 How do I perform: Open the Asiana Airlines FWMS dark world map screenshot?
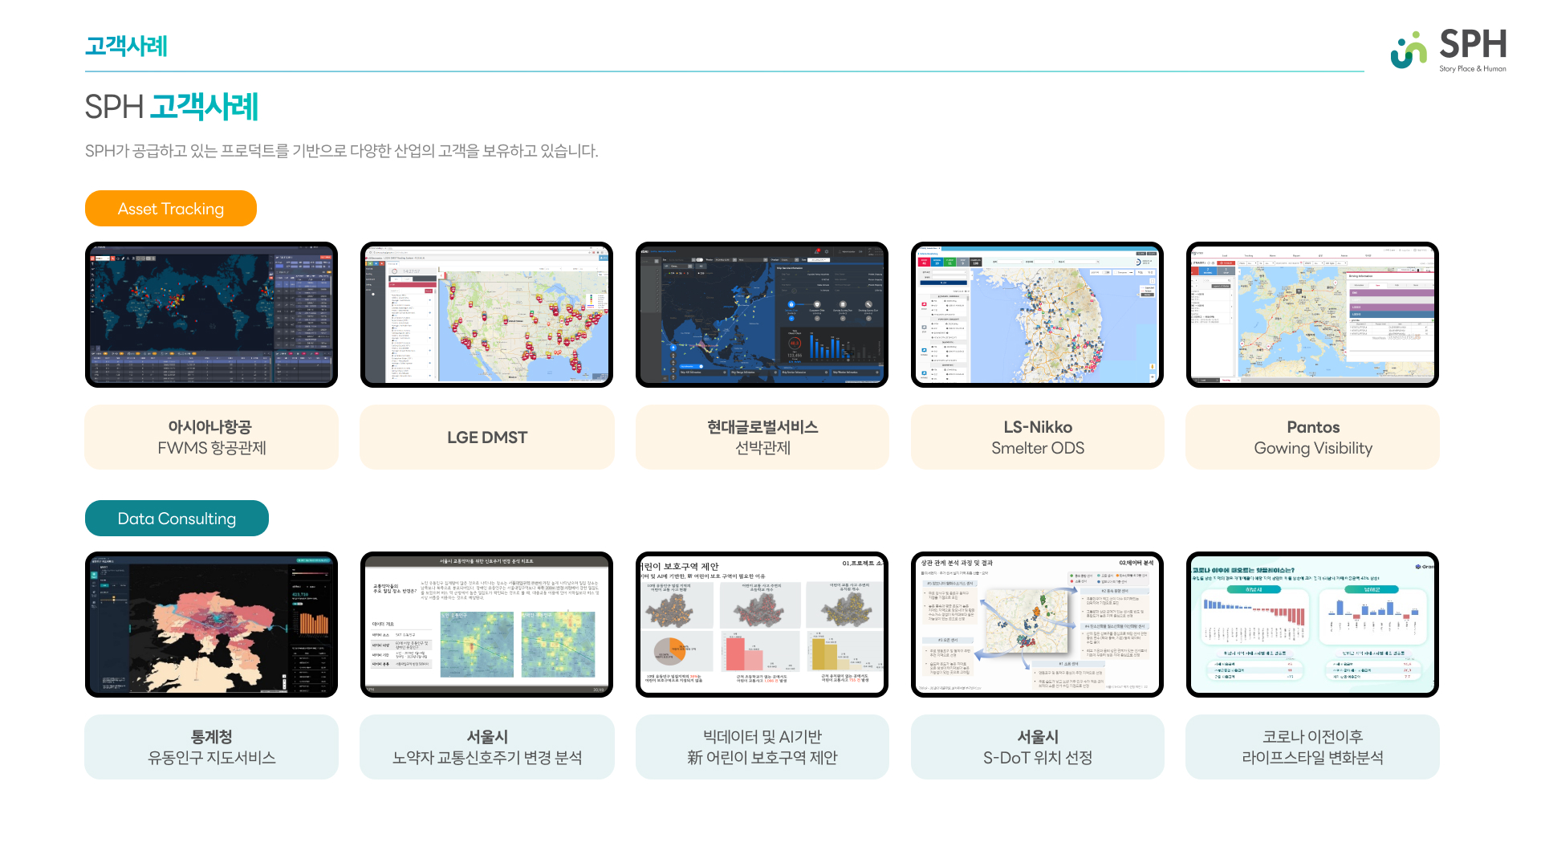point(211,315)
